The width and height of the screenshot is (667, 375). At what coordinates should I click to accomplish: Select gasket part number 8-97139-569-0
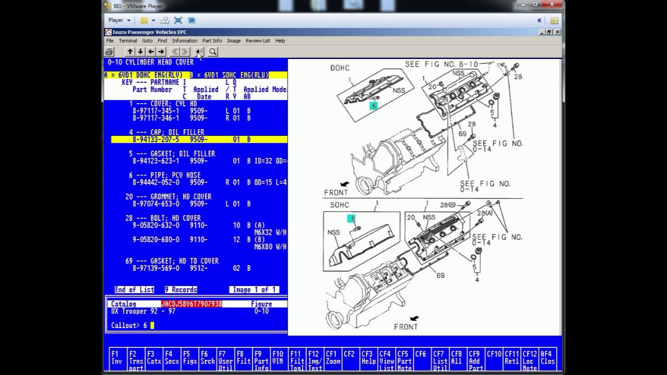tap(156, 268)
